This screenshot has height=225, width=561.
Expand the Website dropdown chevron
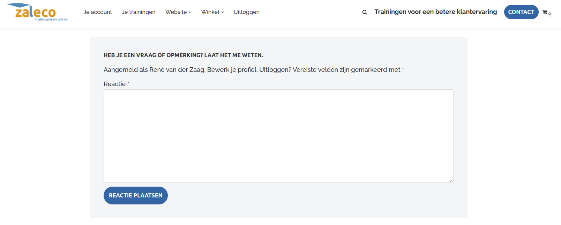190,12
